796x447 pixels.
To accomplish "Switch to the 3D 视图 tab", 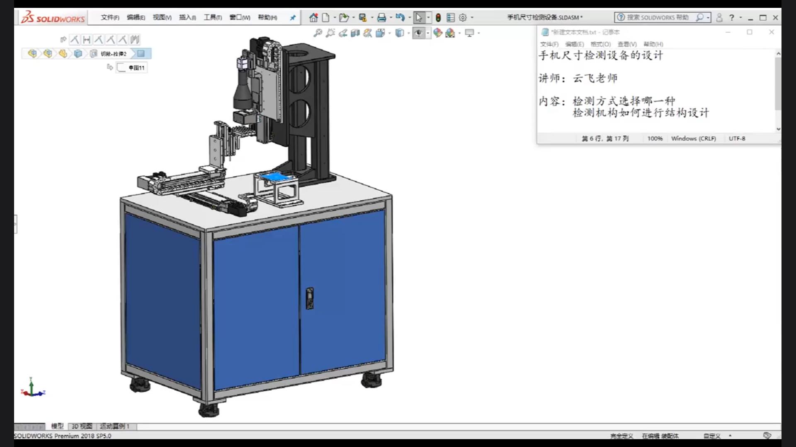I will pos(82,426).
